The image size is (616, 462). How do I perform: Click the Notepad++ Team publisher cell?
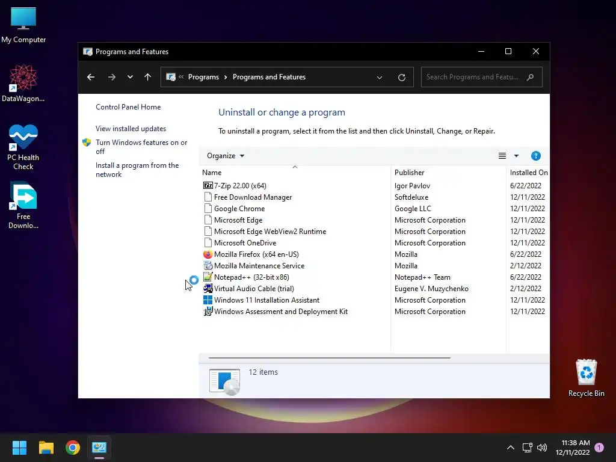(422, 277)
